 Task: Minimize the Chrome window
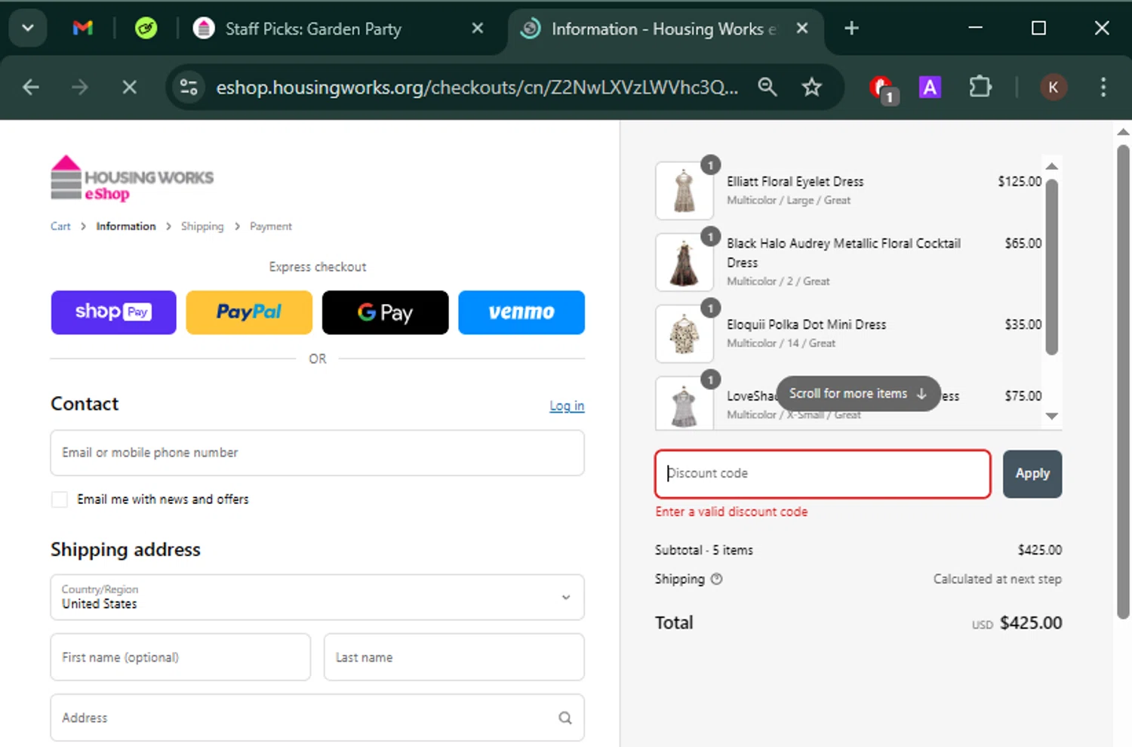(975, 29)
